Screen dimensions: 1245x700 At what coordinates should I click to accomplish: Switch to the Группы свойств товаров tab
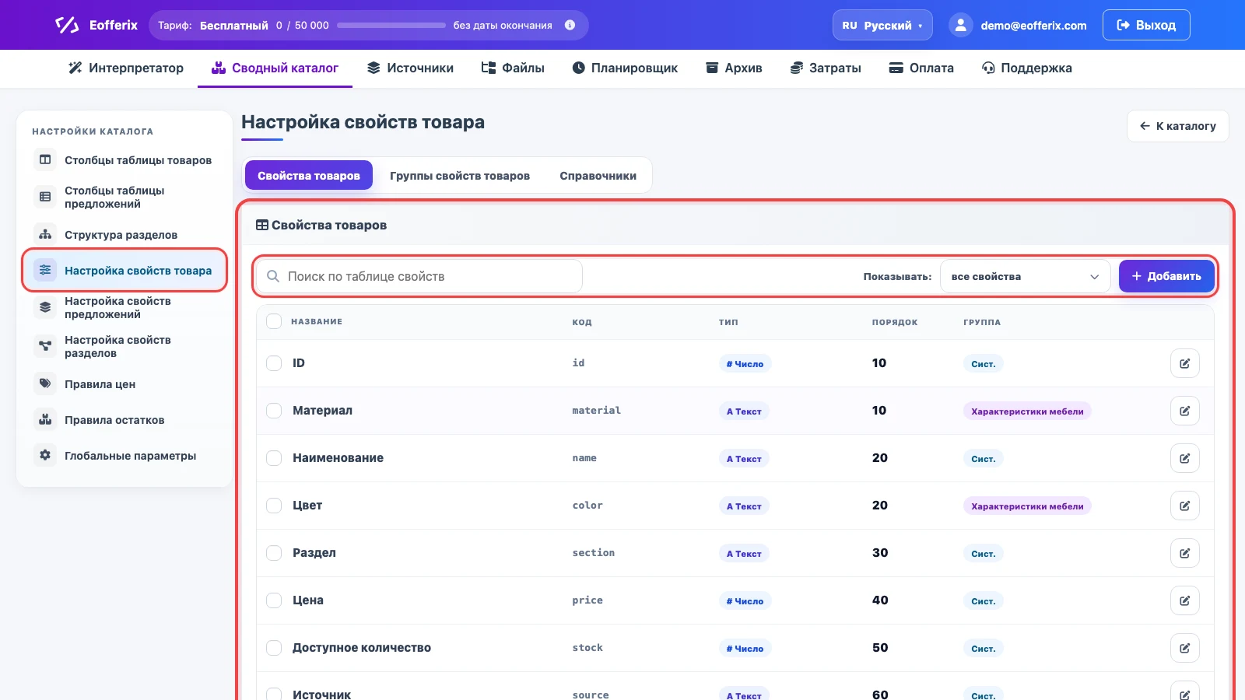tap(460, 176)
